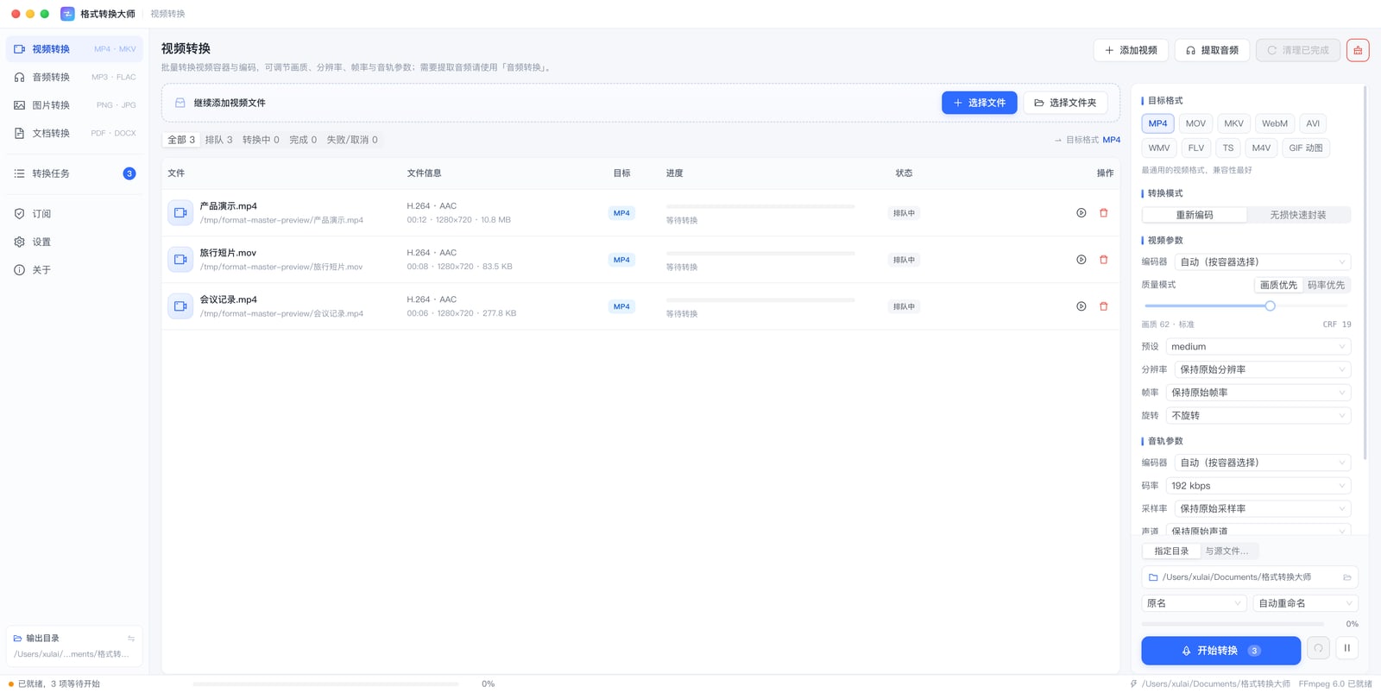
Task: Click the red clear-list icon button
Action: pyautogui.click(x=1358, y=50)
